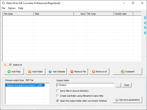The image size is (147, 110).
Task: Click the move-down arrow icon
Action: (x=145, y=27)
